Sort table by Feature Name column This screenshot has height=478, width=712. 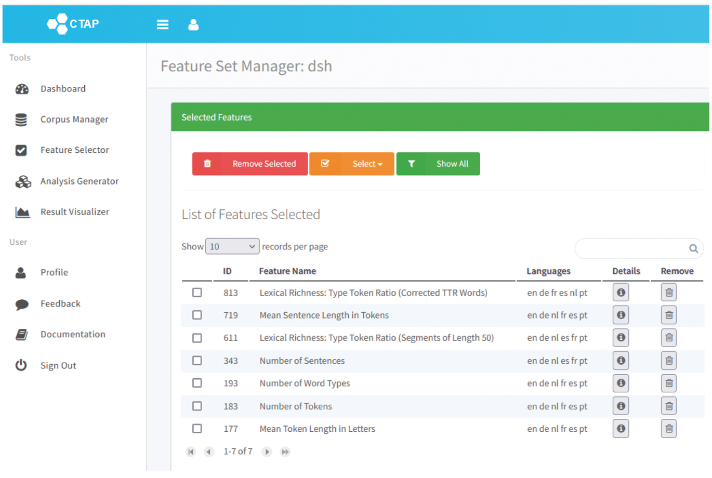[x=287, y=271]
